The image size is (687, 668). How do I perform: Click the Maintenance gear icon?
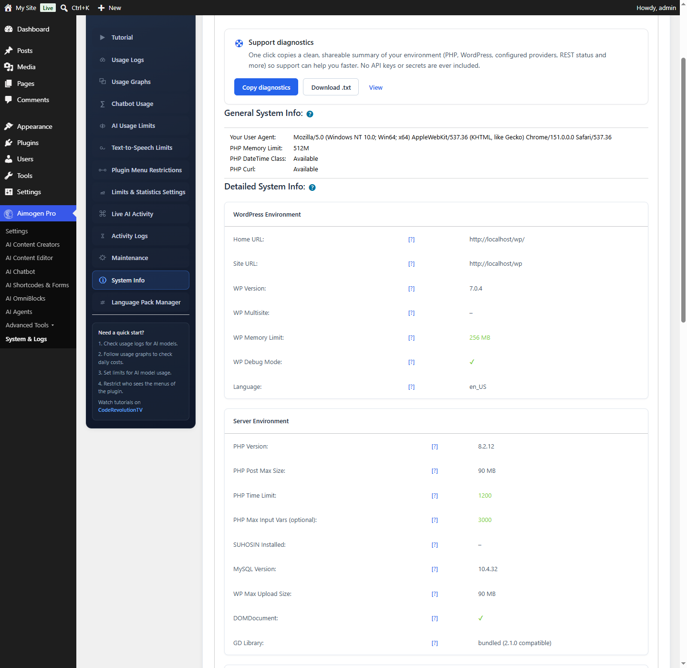pos(102,258)
